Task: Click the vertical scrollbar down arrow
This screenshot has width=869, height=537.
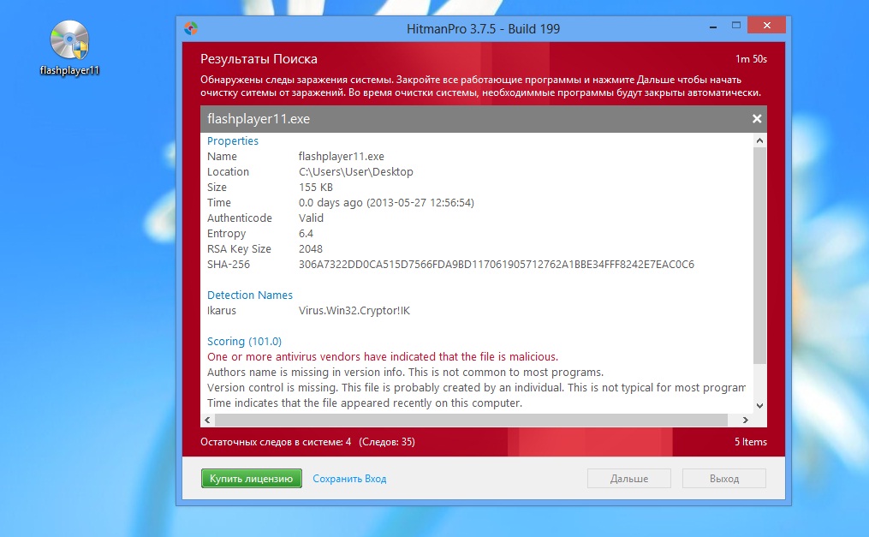Action: [759, 406]
